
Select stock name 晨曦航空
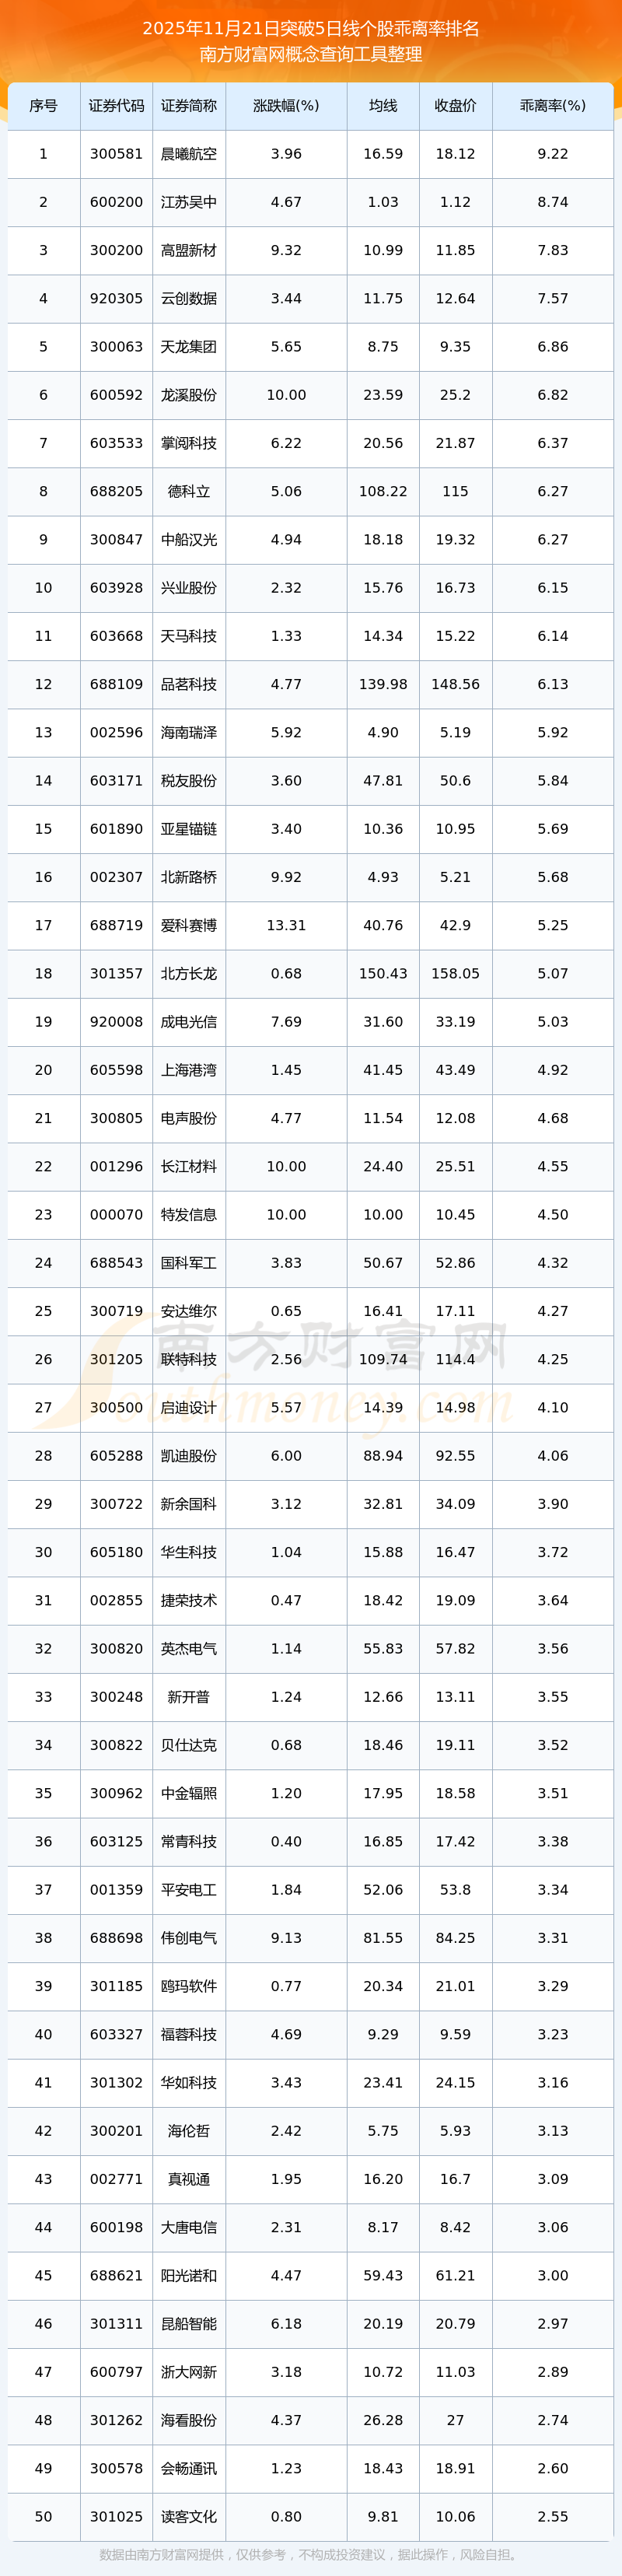pyautogui.click(x=189, y=154)
